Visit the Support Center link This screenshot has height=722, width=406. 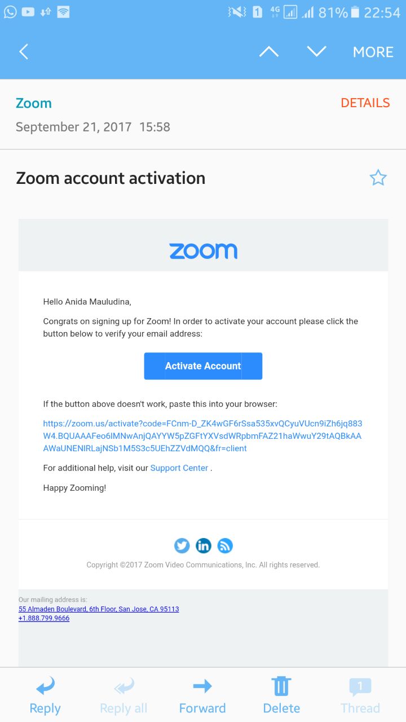coord(179,468)
